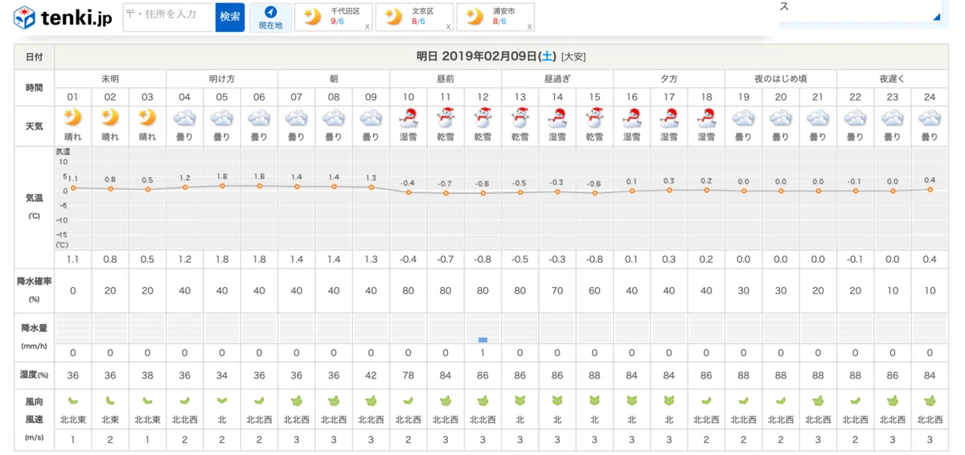
Task: Click the cloudy weather icon at hour 24
Action: point(930,118)
